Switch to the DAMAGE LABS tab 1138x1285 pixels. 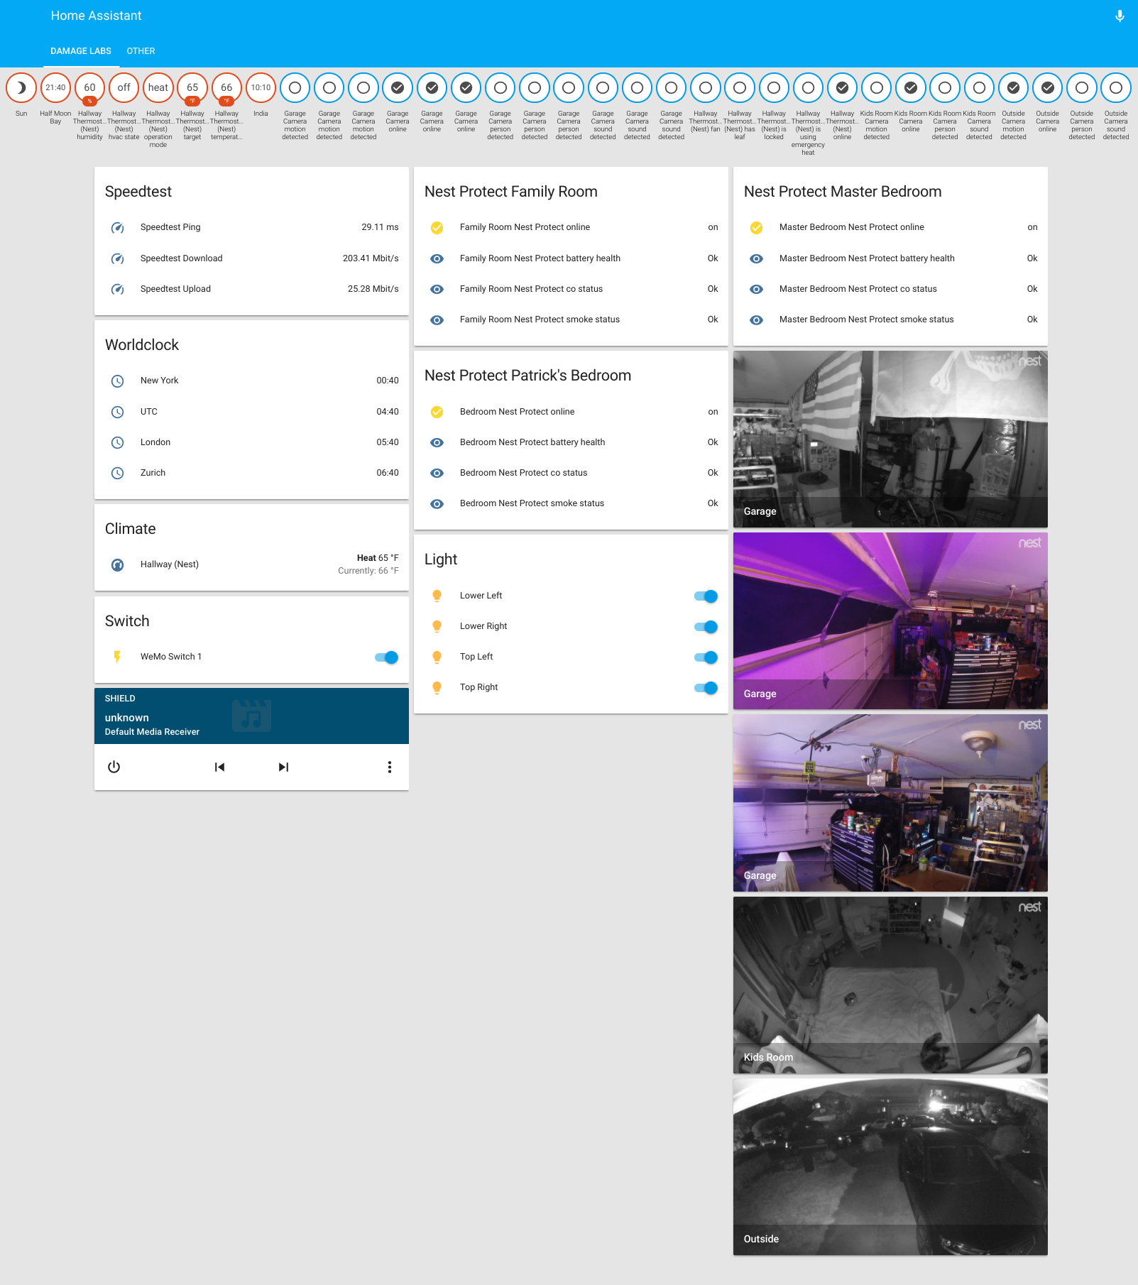point(81,51)
